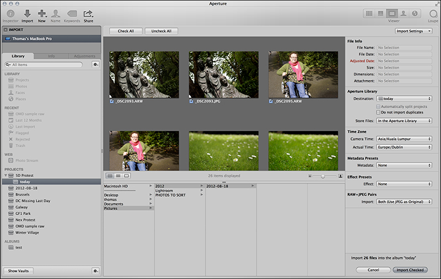Viewport: 441px width, 279px height.
Task: Click the Uncheck All button
Action: point(162,31)
